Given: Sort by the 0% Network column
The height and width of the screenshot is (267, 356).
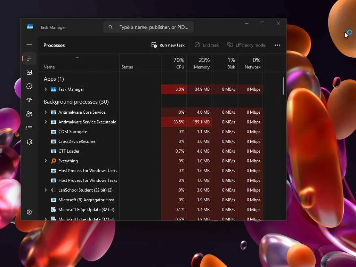Looking at the screenshot, I should [250, 63].
